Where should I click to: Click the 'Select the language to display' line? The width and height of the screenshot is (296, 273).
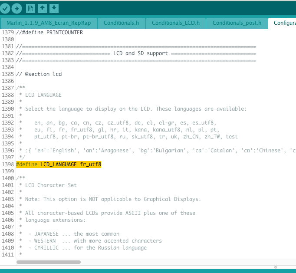click(133, 109)
